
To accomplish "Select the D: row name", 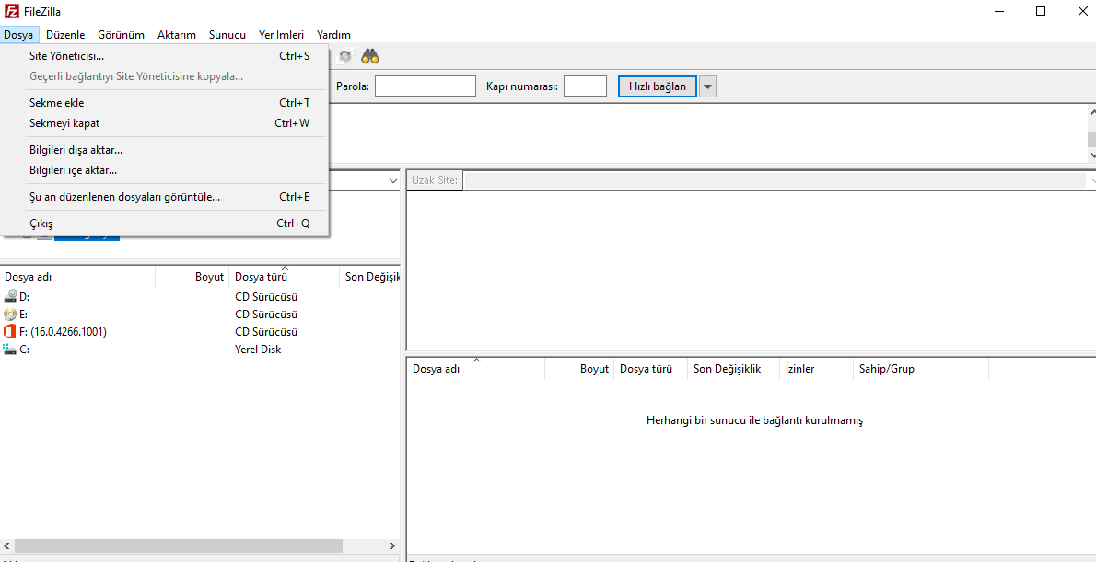I will point(25,297).
